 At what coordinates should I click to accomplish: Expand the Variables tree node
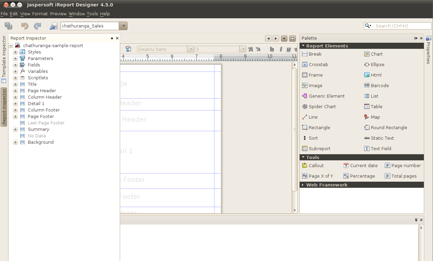(x=15, y=72)
